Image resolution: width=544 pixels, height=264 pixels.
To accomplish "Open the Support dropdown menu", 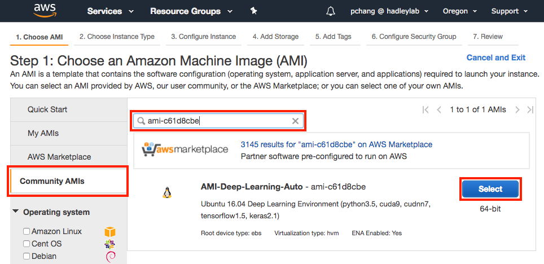I will coord(510,11).
